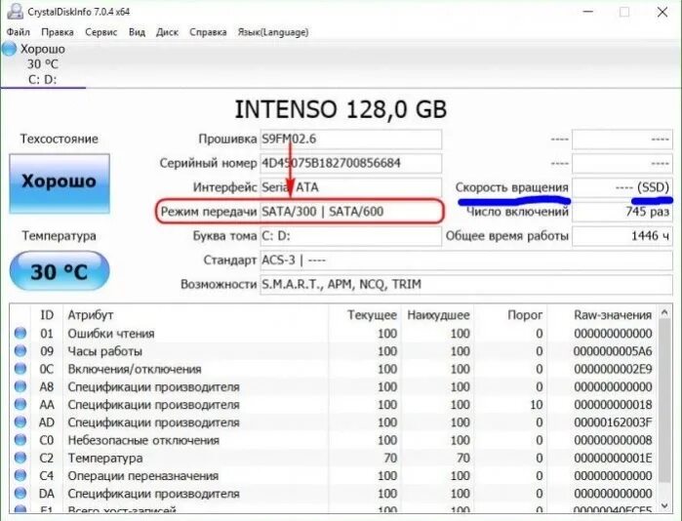682x521 pixels.
Task: Click the status orb for attribute 01 Ошибки чтения
Action: (x=20, y=333)
